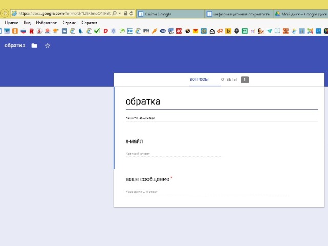Click the browser Back arrow button
328x246 pixels.
pyautogui.click(x=5, y=13)
